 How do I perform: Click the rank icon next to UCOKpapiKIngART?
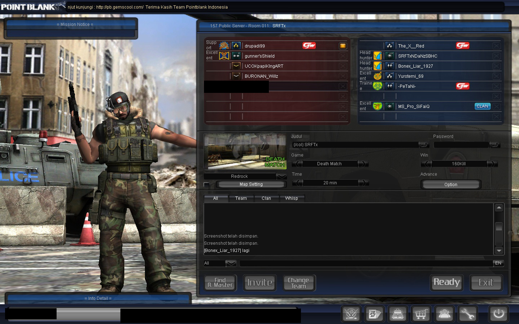[236, 66]
